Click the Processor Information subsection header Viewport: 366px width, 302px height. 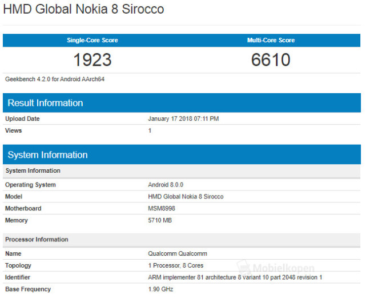point(37,239)
